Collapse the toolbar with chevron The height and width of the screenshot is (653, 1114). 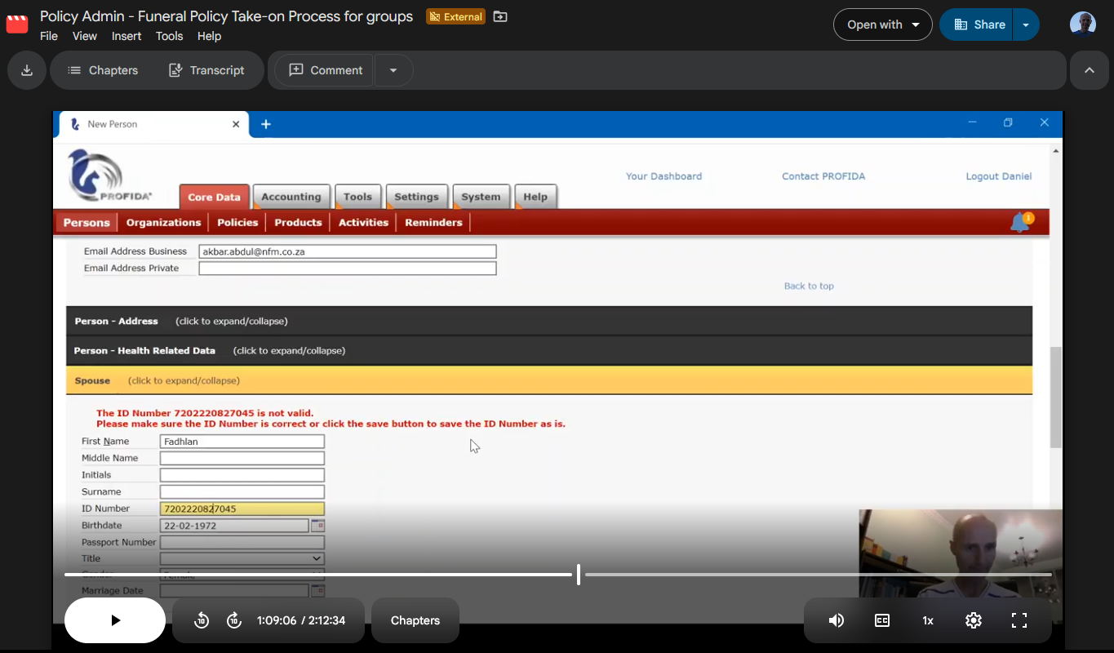tap(1090, 70)
